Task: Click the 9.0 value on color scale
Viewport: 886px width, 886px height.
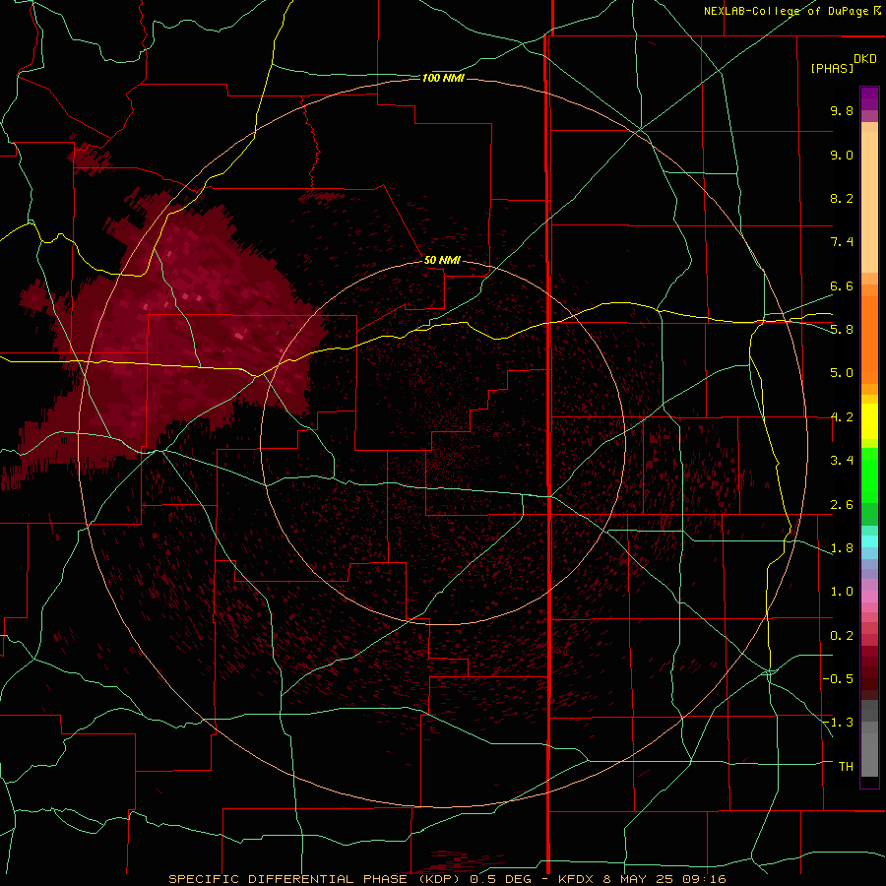Action: [842, 155]
